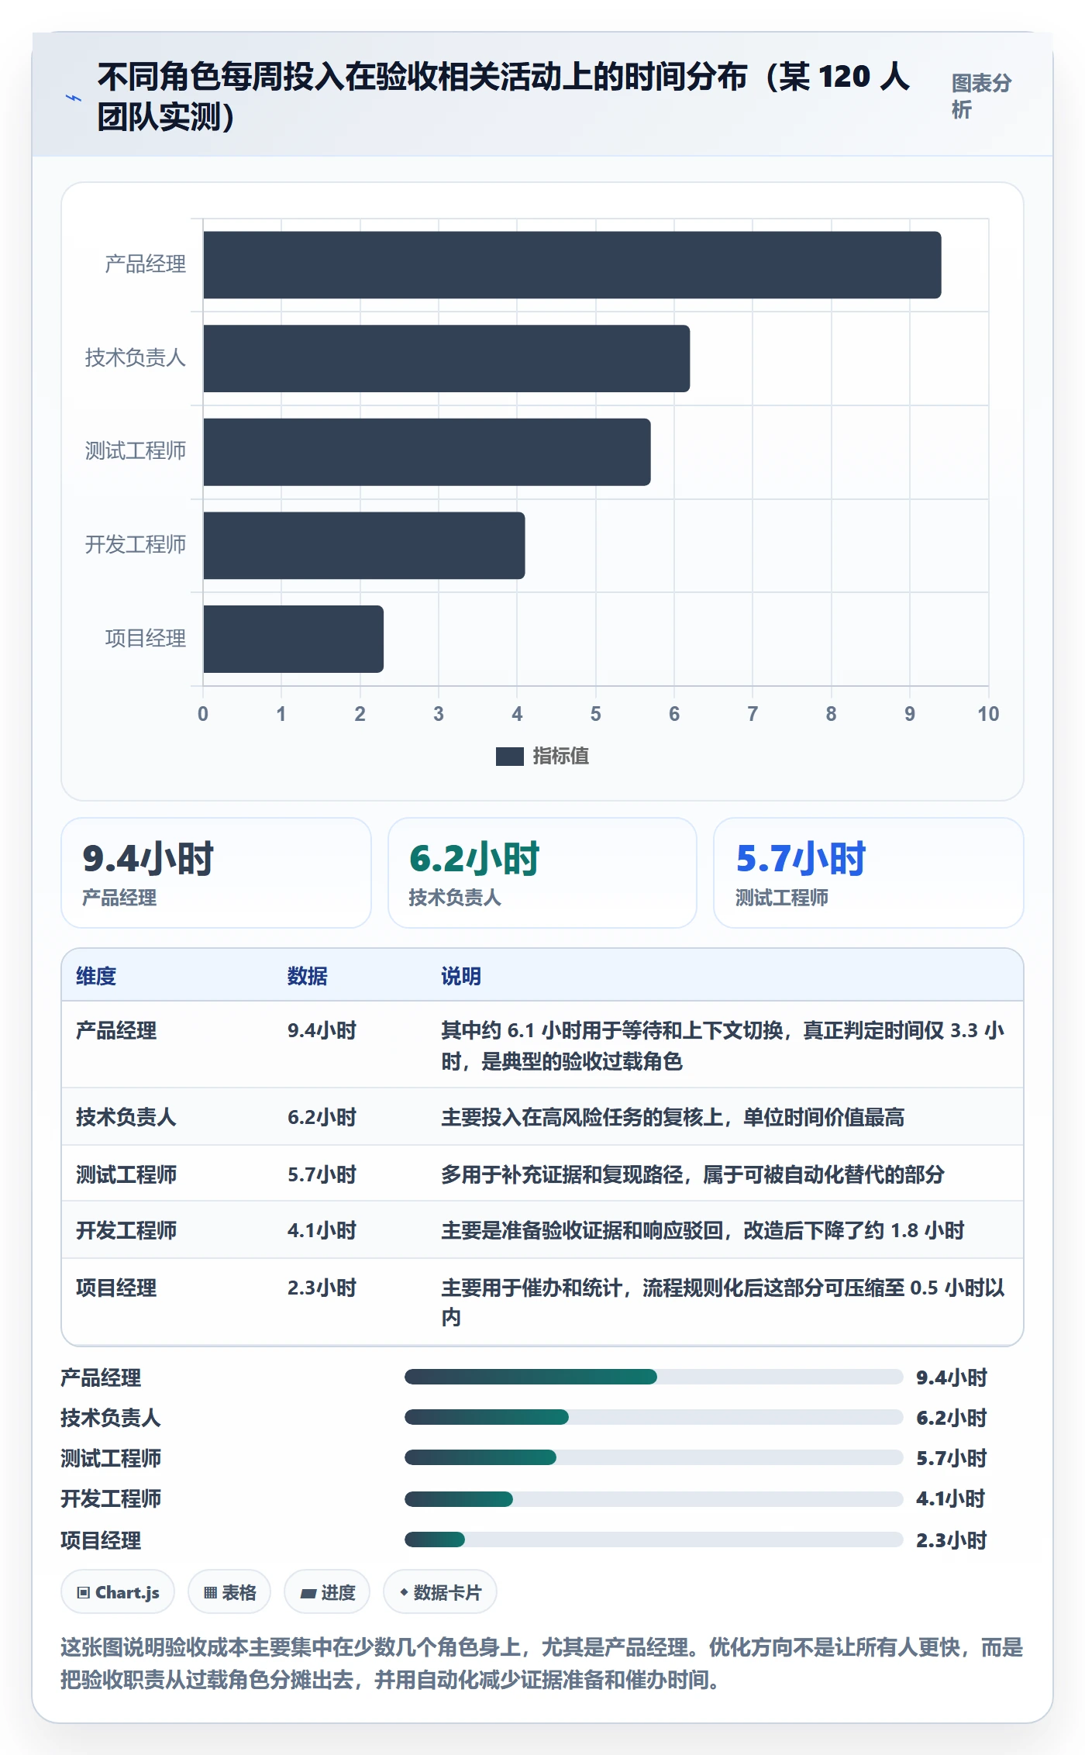Click the 开发工程师 progress bar
The image size is (1085, 1755).
653,1499
